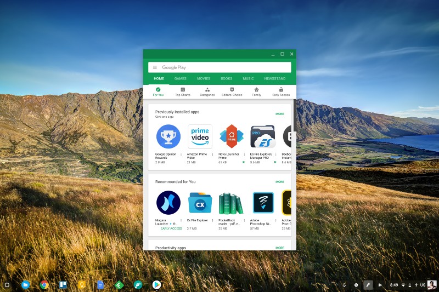Open Niagara Launcher three-dot menu
Image resolution: width=439 pixels, height=292 pixels.
(181, 220)
